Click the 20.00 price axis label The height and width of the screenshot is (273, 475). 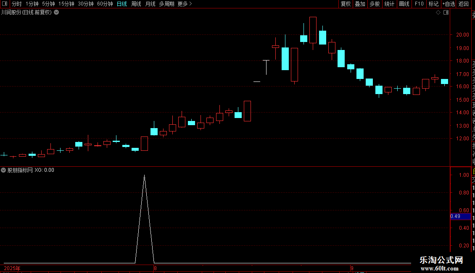462,35
